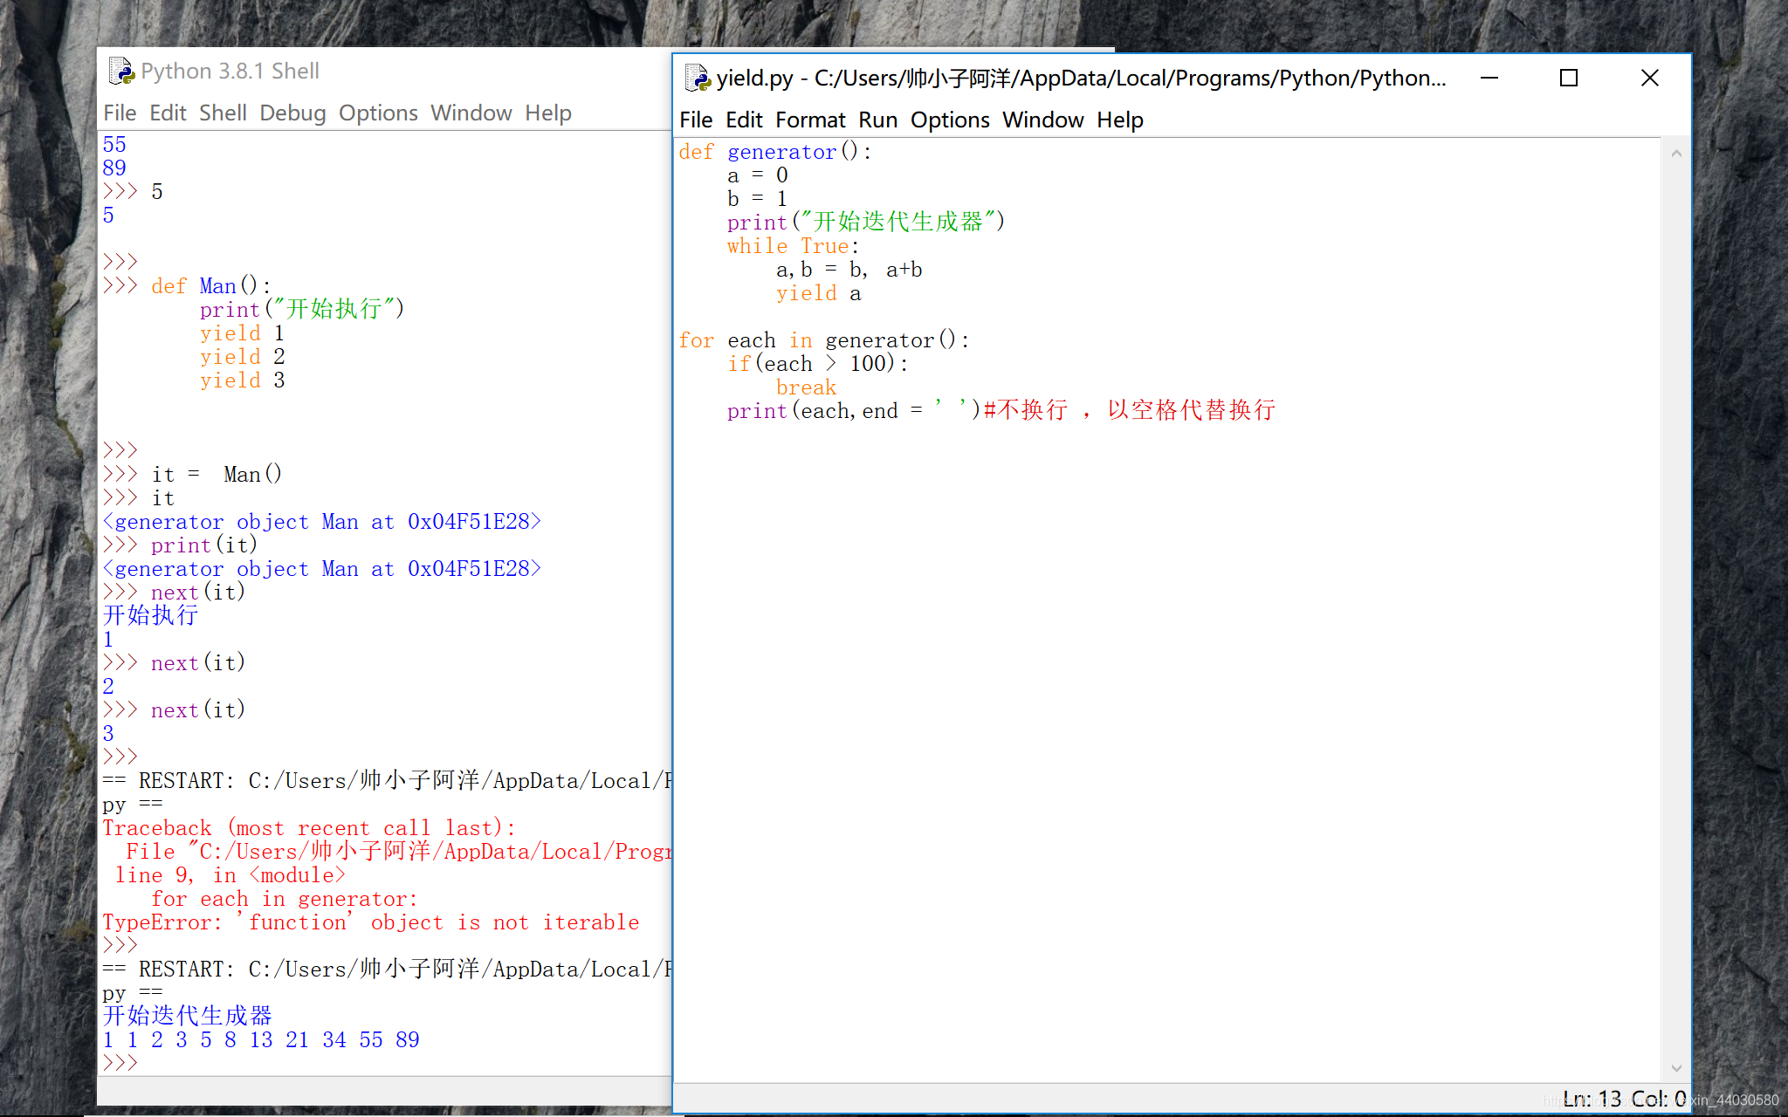The image size is (1788, 1117).
Task: Open Help menu in the editor
Action: tap(1119, 120)
